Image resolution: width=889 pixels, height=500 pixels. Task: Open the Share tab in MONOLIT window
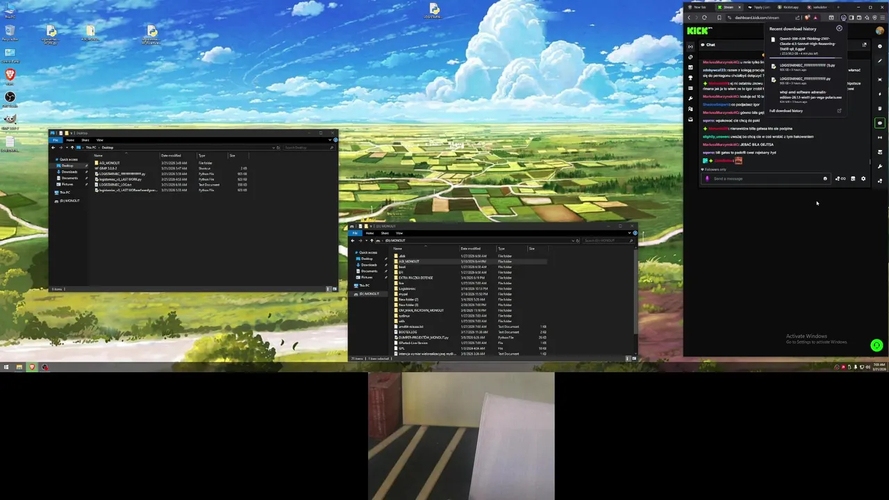coord(385,233)
